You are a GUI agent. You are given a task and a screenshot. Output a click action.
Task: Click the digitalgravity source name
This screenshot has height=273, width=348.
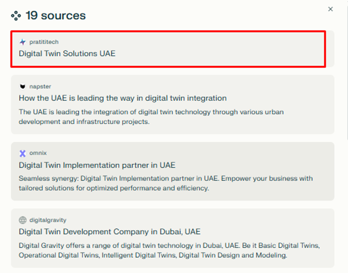pyautogui.click(x=48, y=220)
